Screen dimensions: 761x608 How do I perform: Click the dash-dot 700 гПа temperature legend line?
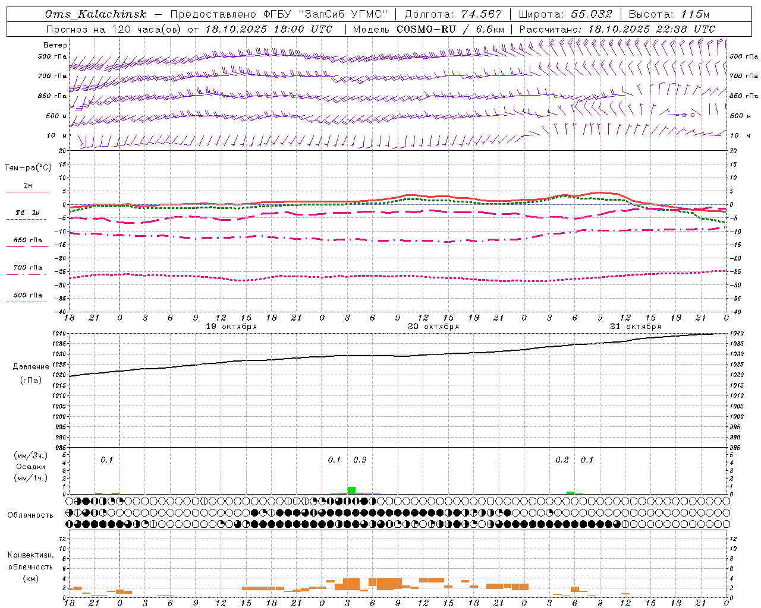click(x=27, y=274)
